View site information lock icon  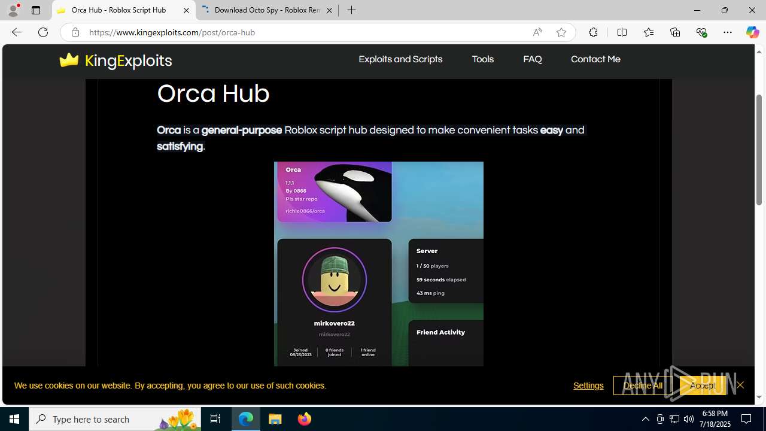coord(75,32)
